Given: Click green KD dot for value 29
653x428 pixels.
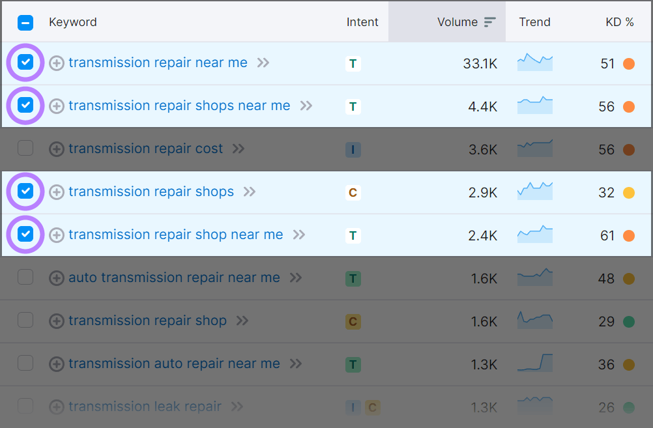Looking at the screenshot, I should [x=629, y=321].
